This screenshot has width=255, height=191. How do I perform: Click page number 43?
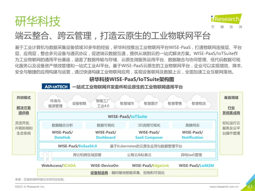(250, 186)
